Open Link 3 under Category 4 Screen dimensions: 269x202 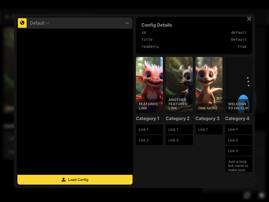[239, 151]
